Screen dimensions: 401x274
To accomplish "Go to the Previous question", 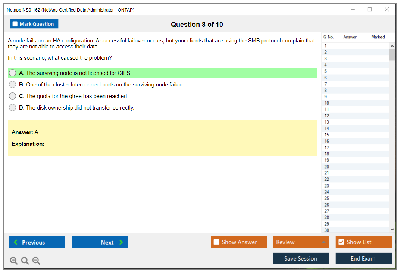I will tap(37, 242).
